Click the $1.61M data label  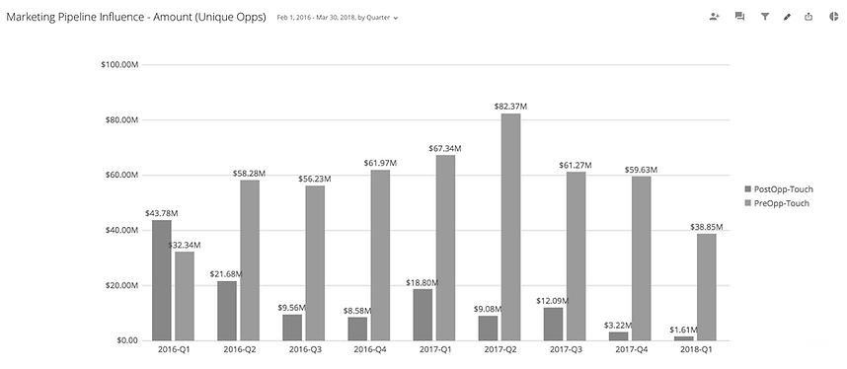point(684,330)
